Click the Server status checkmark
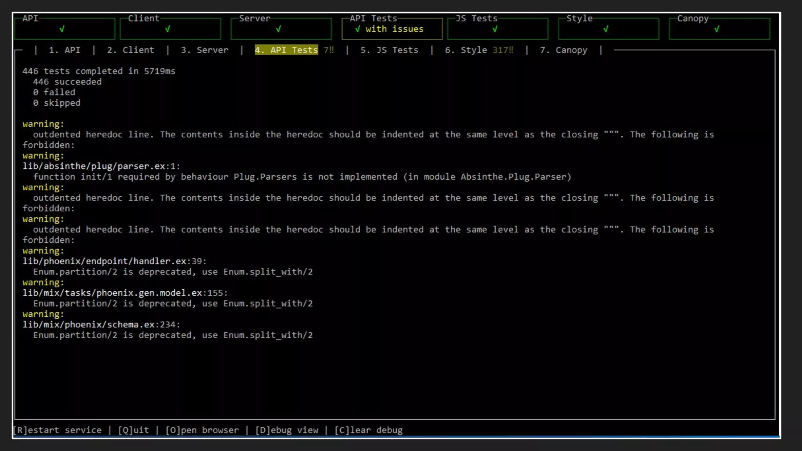This screenshot has height=451, width=802. coord(278,29)
